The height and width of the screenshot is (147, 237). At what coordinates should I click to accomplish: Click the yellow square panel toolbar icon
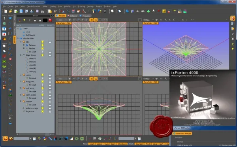point(164,11)
